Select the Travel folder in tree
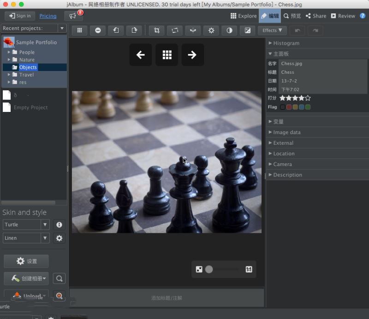The width and height of the screenshot is (369, 319). (26, 75)
